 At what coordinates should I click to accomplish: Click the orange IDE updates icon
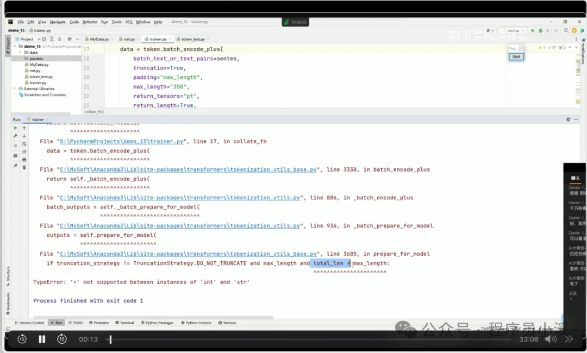click(x=574, y=30)
